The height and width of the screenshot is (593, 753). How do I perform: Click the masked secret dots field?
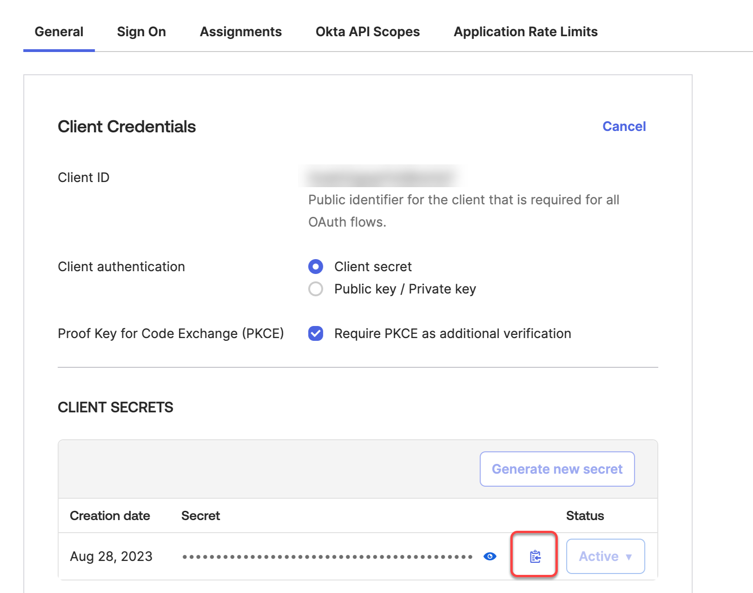pyautogui.click(x=327, y=556)
